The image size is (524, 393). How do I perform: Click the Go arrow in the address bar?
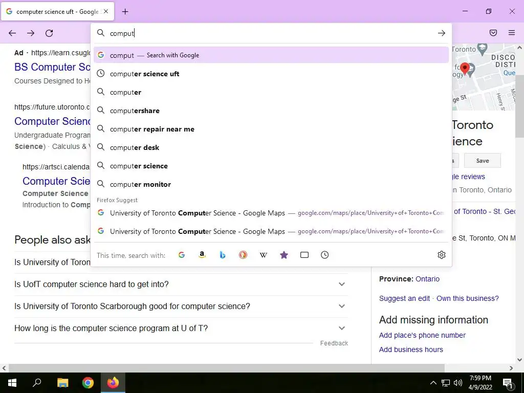[442, 33]
